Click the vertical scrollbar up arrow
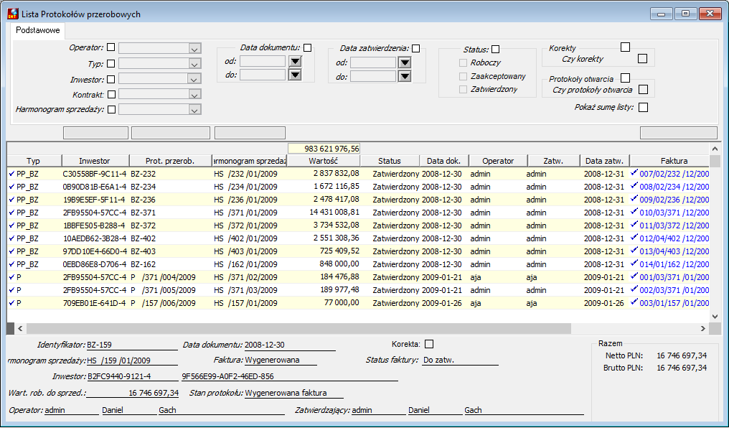This screenshot has height=428, width=729. click(x=715, y=149)
